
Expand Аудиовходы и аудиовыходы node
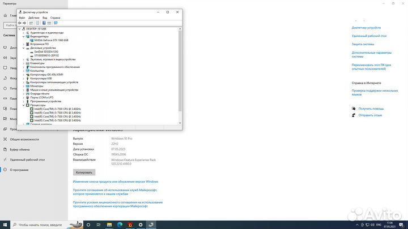click(x=23, y=33)
